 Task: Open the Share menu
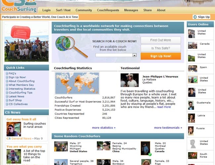click(148, 10)
